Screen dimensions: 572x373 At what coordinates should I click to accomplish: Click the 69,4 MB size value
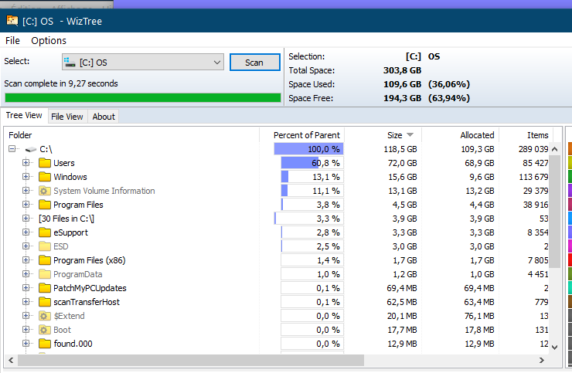pyautogui.click(x=402, y=288)
